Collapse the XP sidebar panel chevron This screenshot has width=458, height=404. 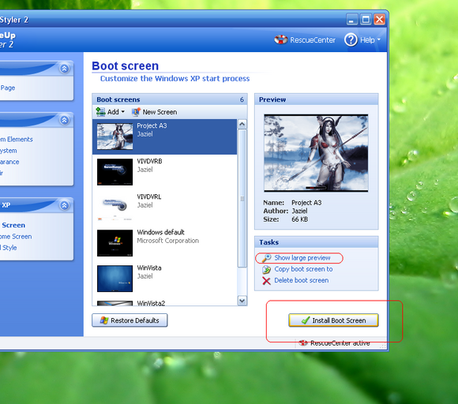pos(65,205)
